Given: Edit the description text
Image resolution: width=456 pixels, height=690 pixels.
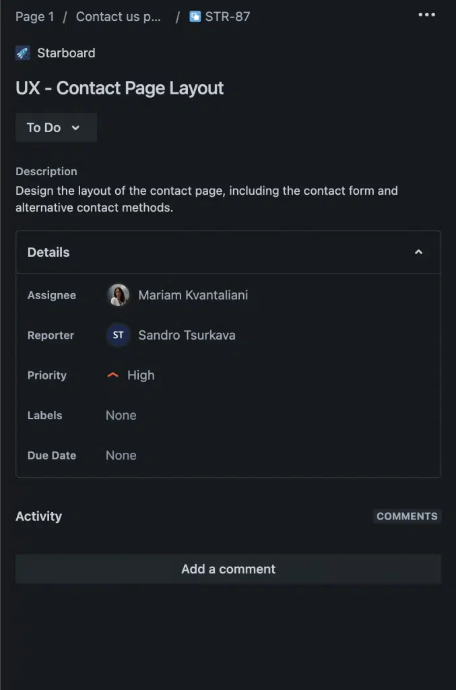Looking at the screenshot, I should (x=207, y=199).
